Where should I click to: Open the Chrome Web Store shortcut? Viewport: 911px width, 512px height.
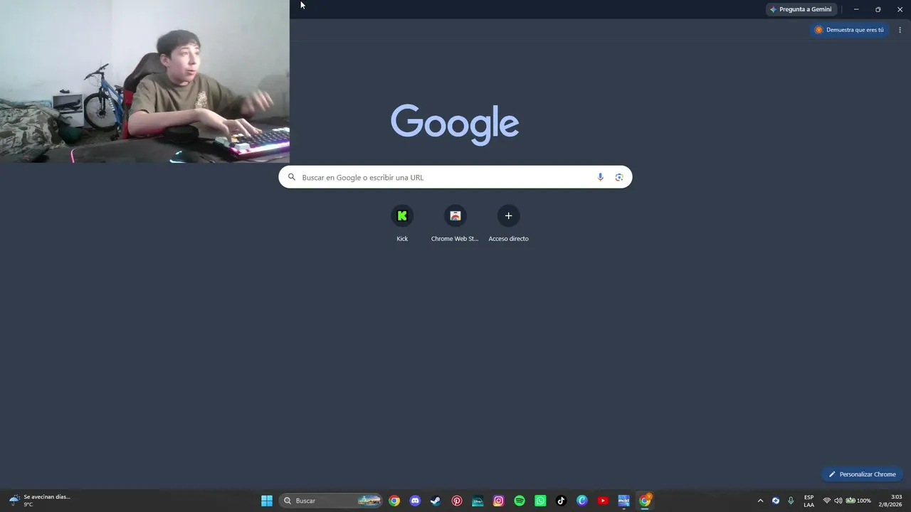(455, 223)
